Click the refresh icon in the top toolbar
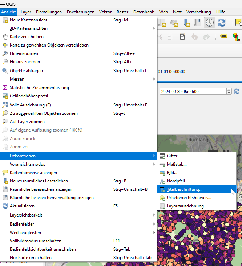Viewport: 242px width, 266px height. [222, 23]
